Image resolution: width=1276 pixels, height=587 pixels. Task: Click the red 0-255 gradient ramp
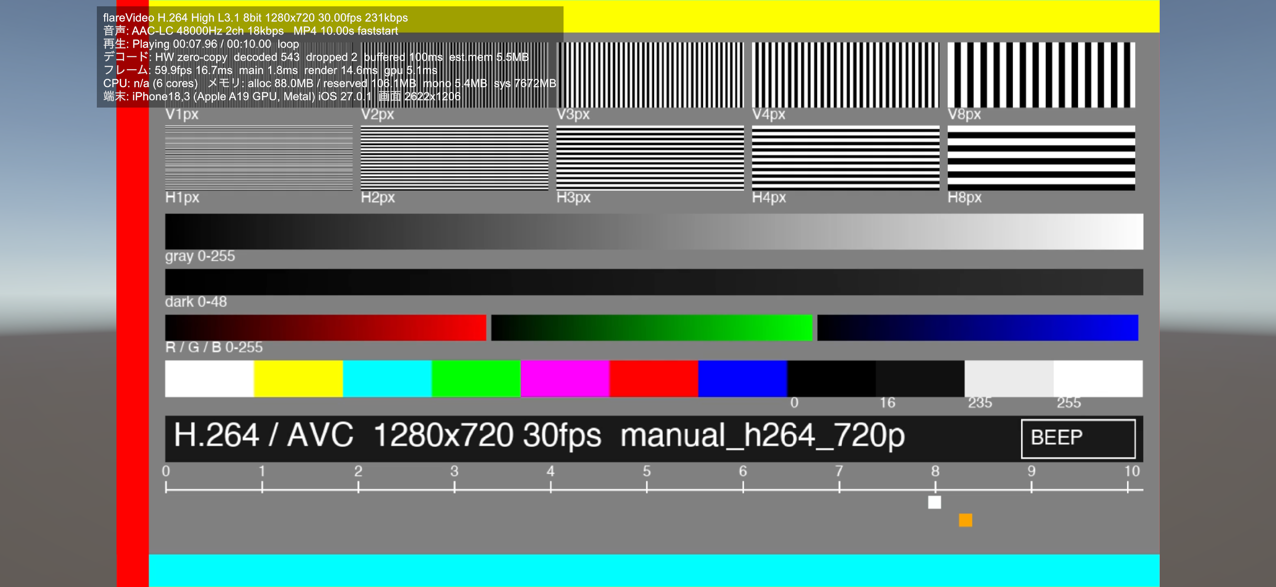pyautogui.click(x=326, y=328)
